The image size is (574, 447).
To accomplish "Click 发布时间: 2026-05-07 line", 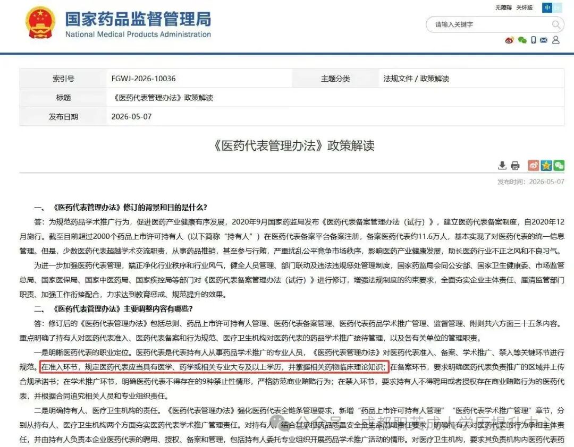I will pyautogui.click(x=530, y=182).
